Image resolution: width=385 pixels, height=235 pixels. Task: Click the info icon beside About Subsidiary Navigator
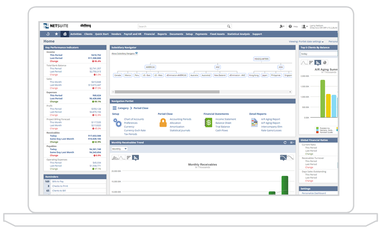[136, 53]
